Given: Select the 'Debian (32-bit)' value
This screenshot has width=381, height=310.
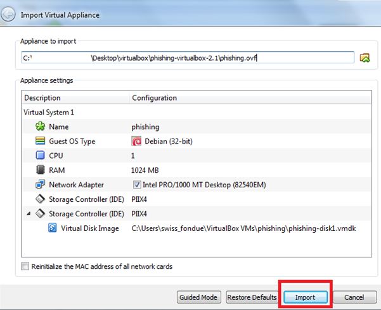Looking at the screenshot, I should [x=169, y=141].
